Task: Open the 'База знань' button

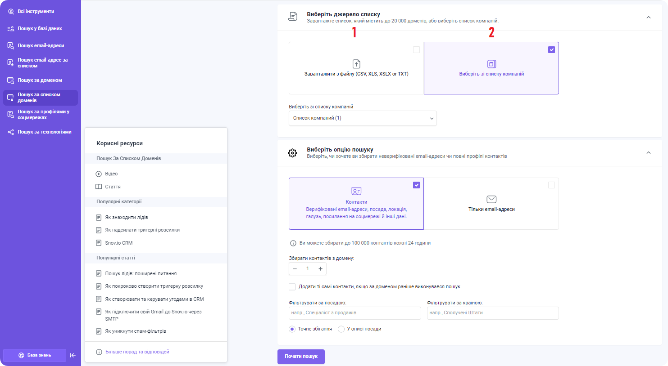Action: [x=35, y=355]
